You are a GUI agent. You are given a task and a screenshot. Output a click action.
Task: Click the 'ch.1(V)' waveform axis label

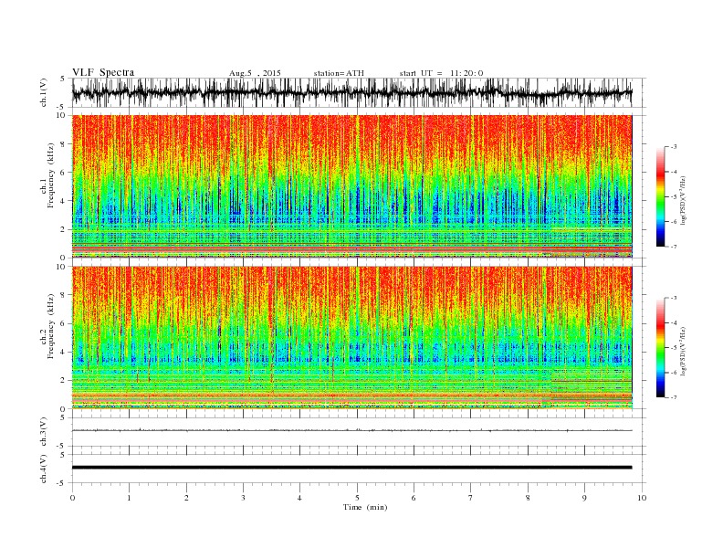tap(44, 92)
